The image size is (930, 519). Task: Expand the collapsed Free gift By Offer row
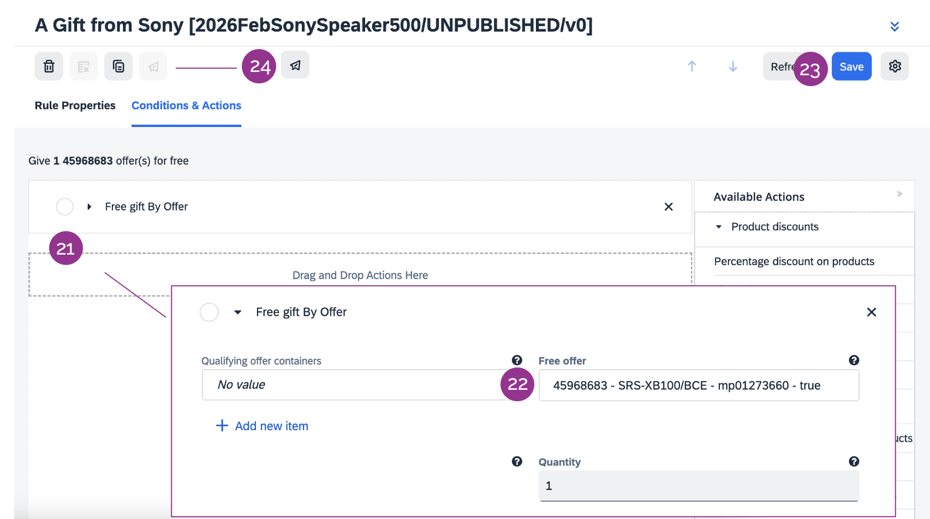tap(90, 207)
